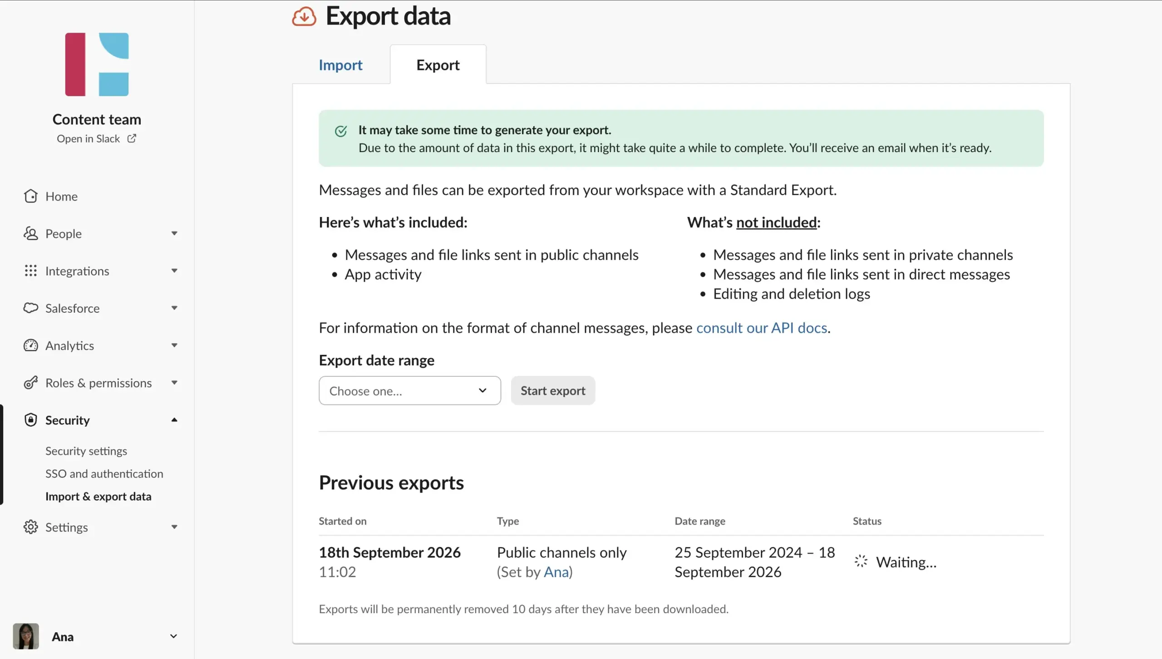Click Ana's profile avatar photo
Viewport: 1162px width, 659px height.
click(x=26, y=636)
